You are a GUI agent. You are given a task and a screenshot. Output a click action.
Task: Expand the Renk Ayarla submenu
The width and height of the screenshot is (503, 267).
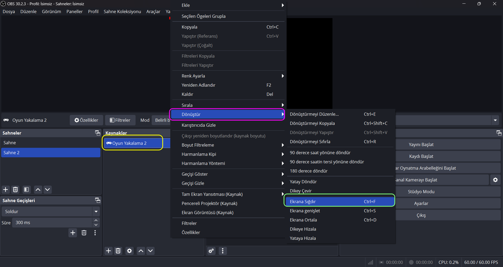tap(228, 76)
